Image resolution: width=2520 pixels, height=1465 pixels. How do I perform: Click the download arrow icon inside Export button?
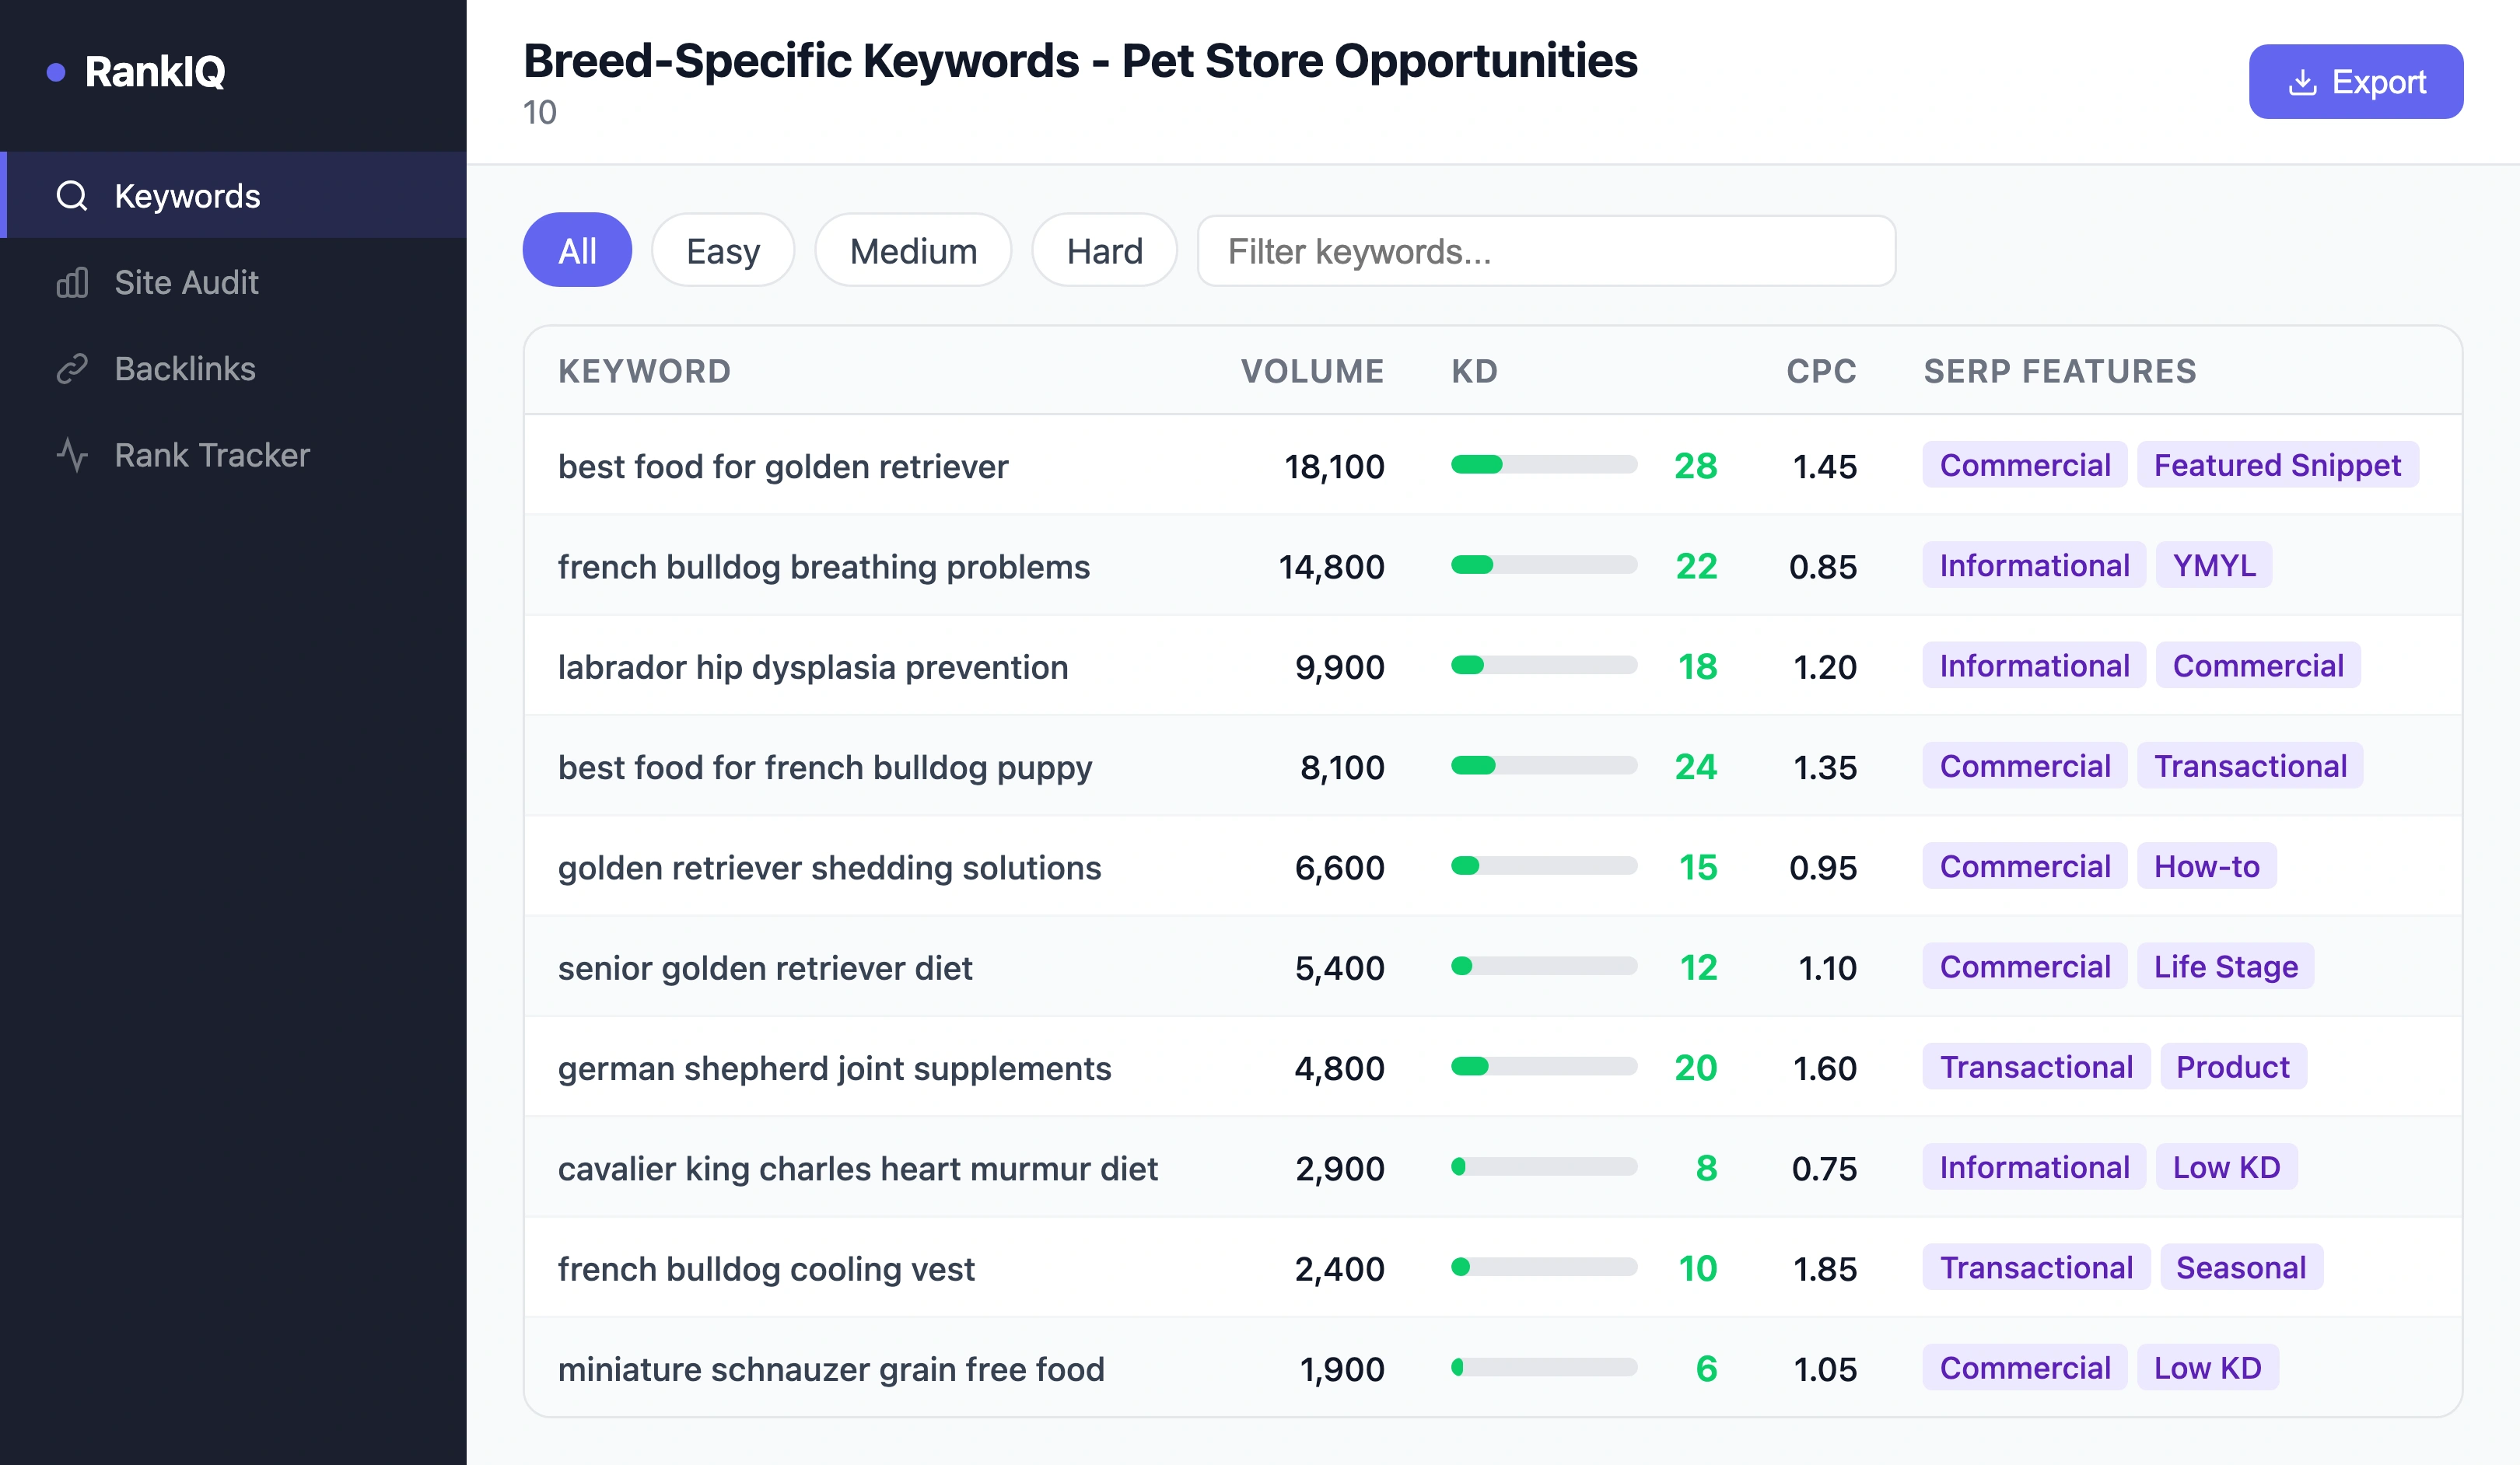pyautogui.click(x=2303, y=82)
